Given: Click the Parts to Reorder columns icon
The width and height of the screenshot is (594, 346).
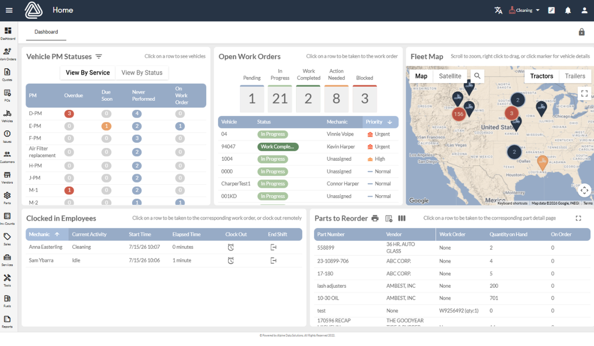Looking at the screenshot, I should coord(402,218).
